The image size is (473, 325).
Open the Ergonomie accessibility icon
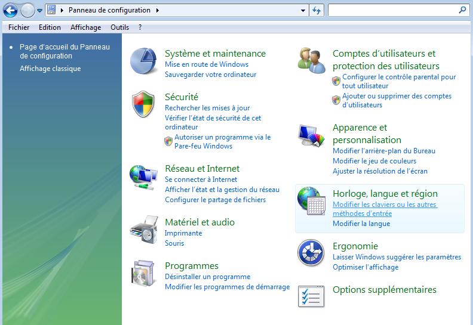[311, 253]
